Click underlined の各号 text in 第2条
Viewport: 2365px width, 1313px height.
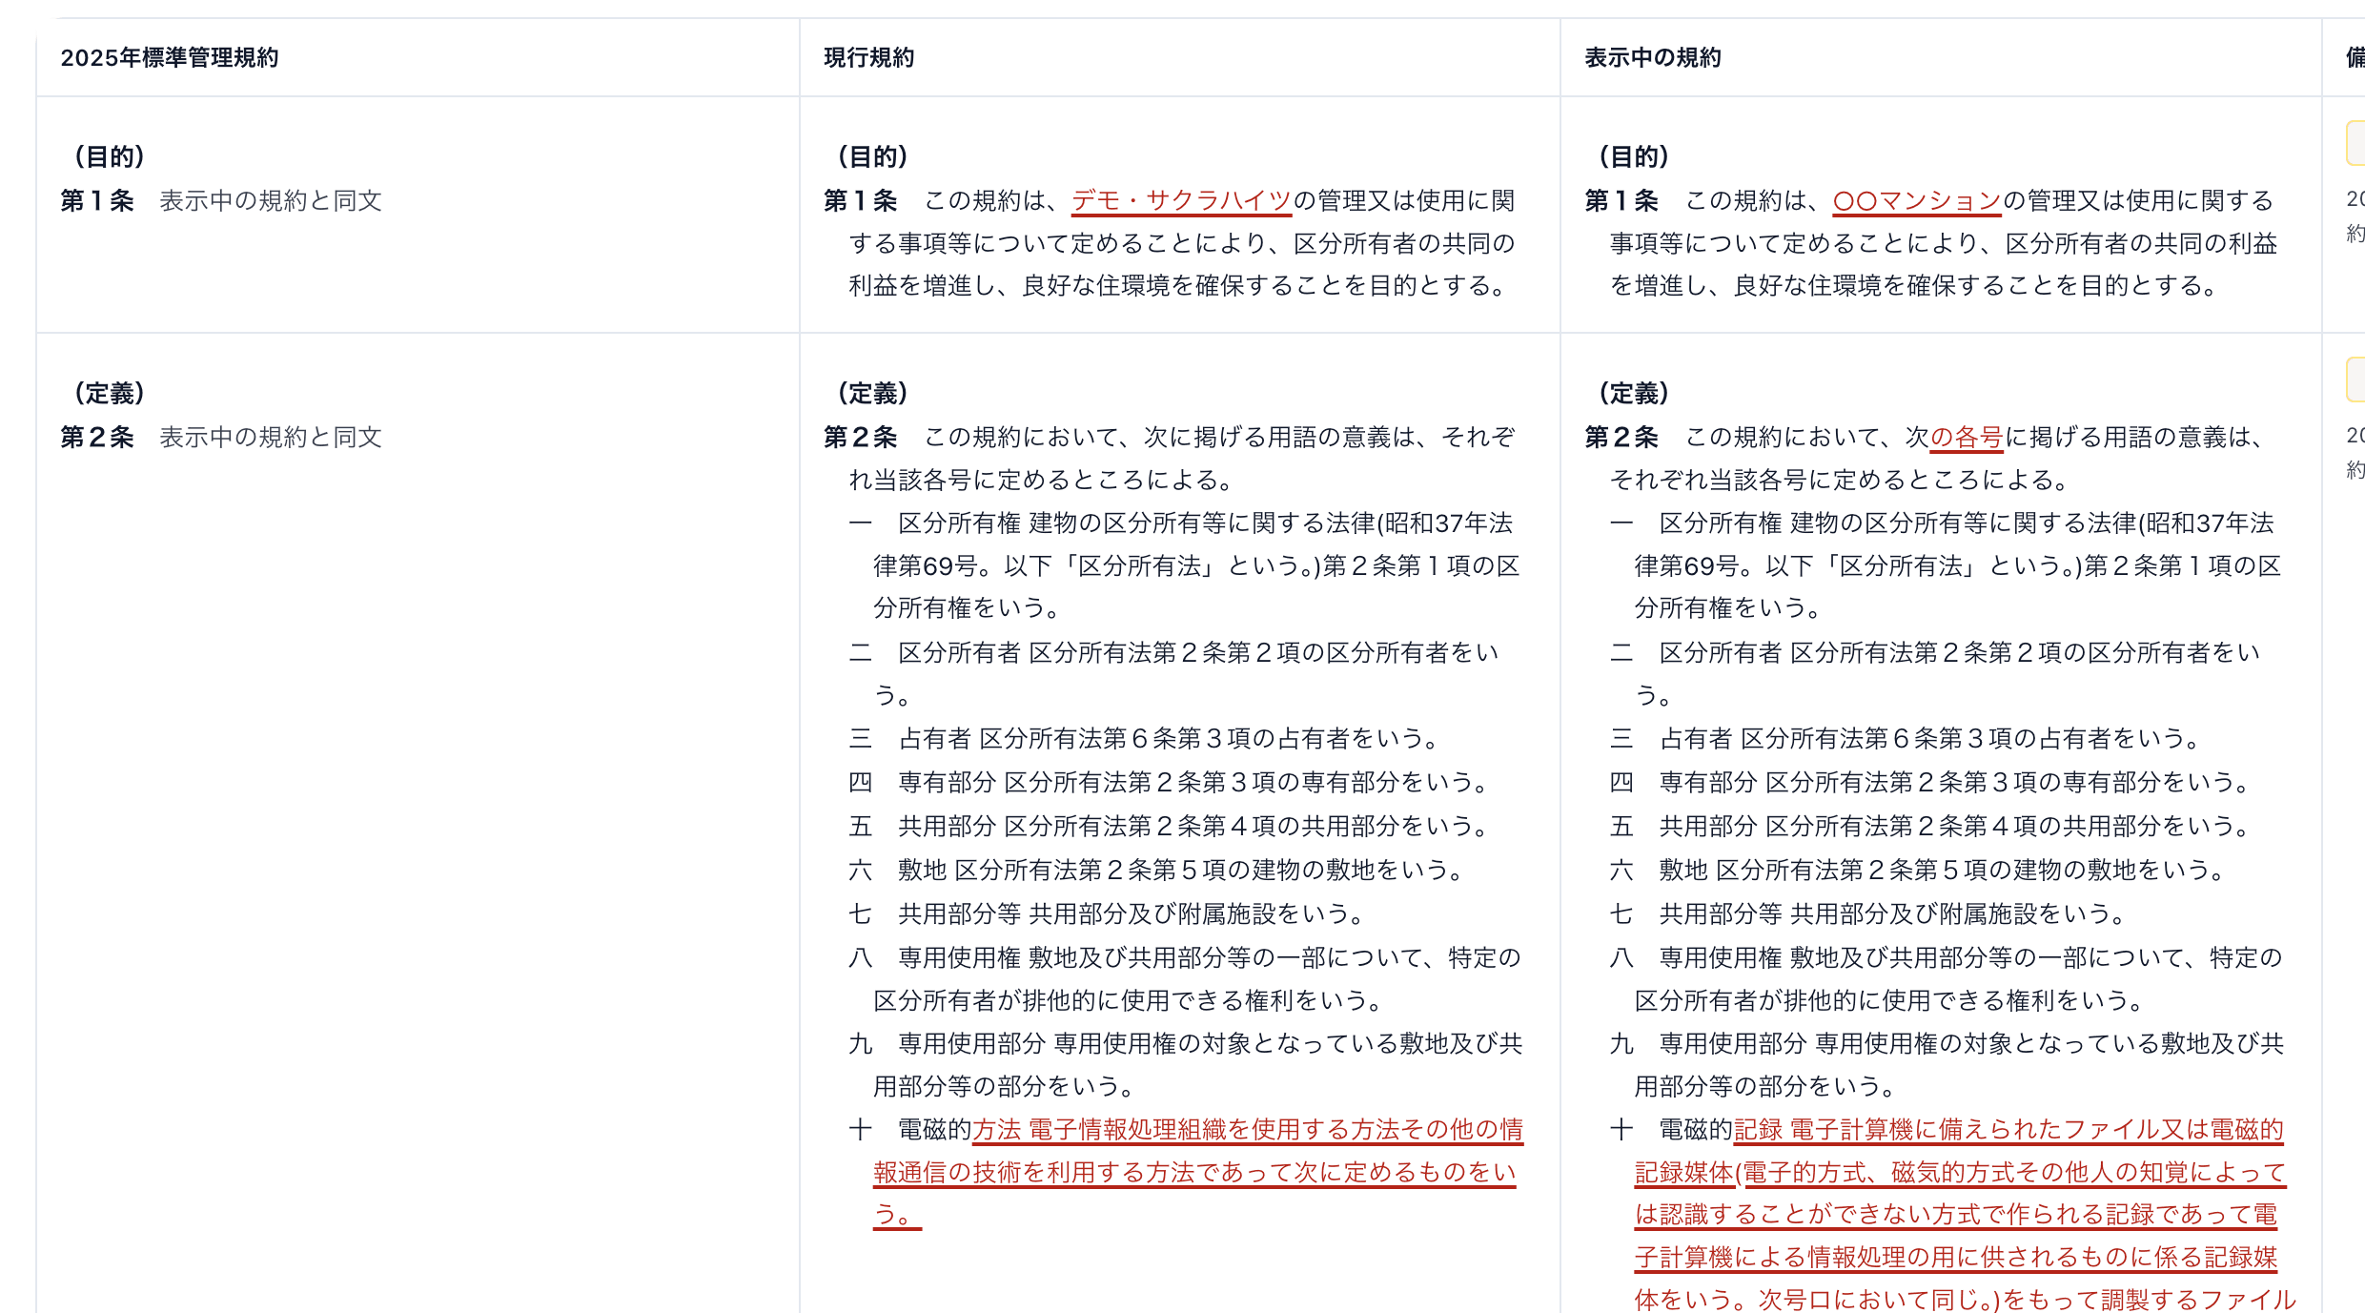click(1967, 438)
